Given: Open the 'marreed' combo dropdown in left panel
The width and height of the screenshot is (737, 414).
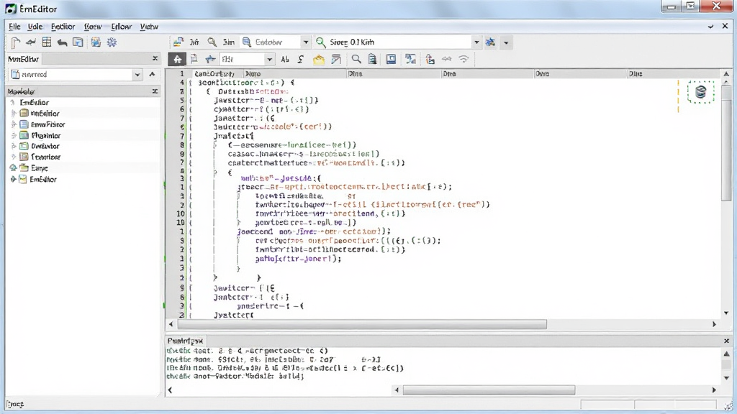Looking at the screenshot, I should click(137, 75).
